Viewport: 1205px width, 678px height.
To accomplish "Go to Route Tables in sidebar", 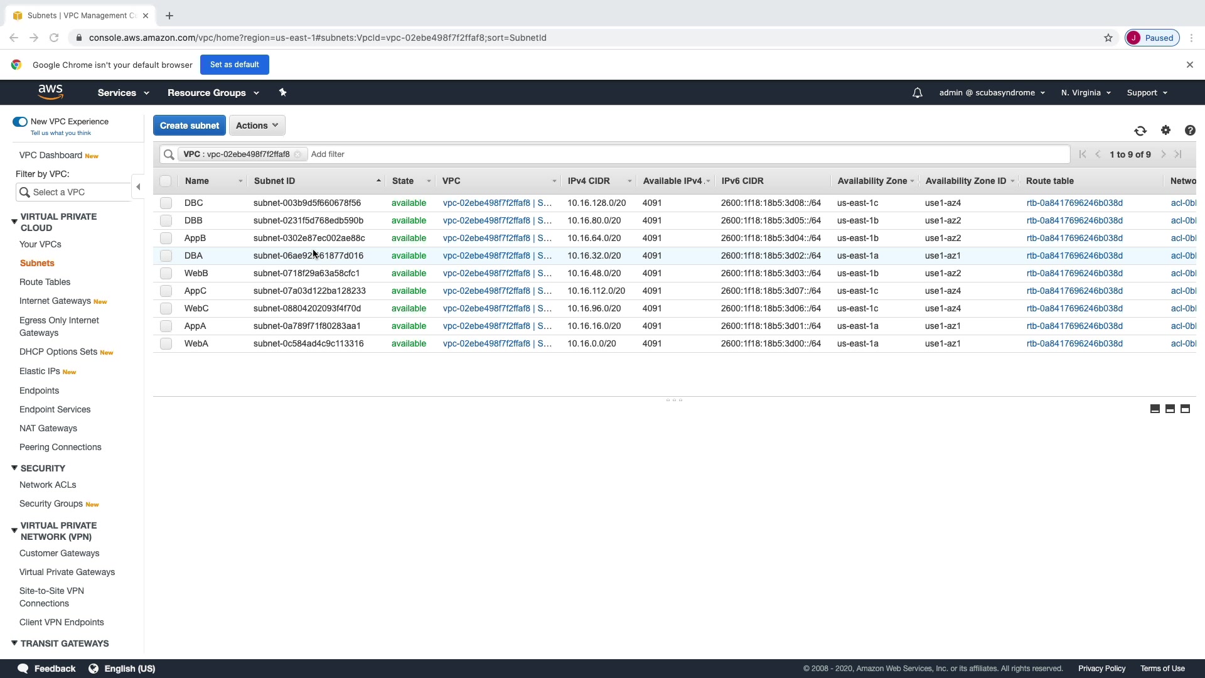I will 45,282.
